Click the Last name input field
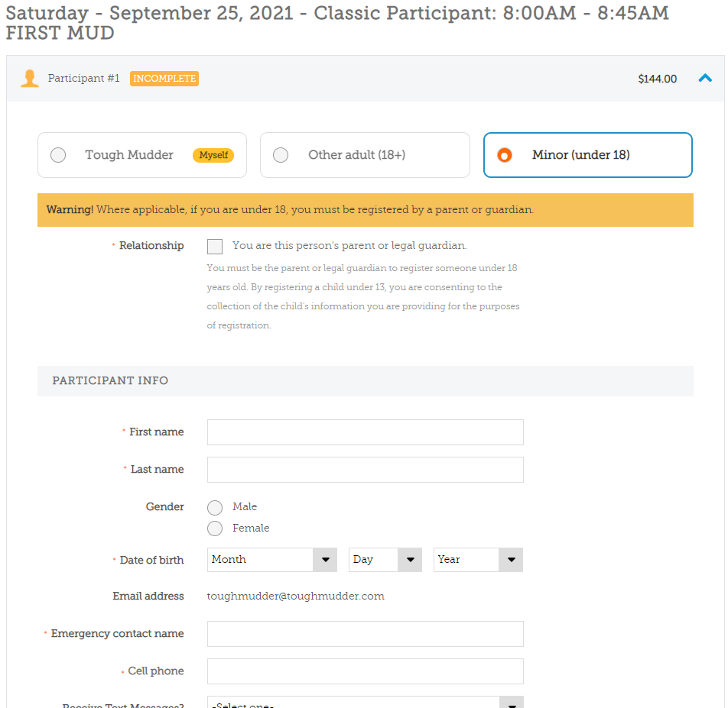 tap(365, 470)
